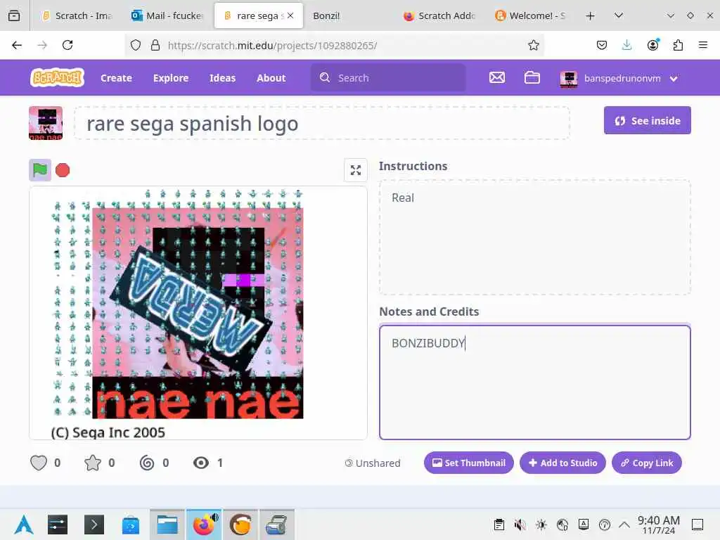Click the show desktop icon
The height and width of the screenshot is (540, 720).
tap(697, 525)
